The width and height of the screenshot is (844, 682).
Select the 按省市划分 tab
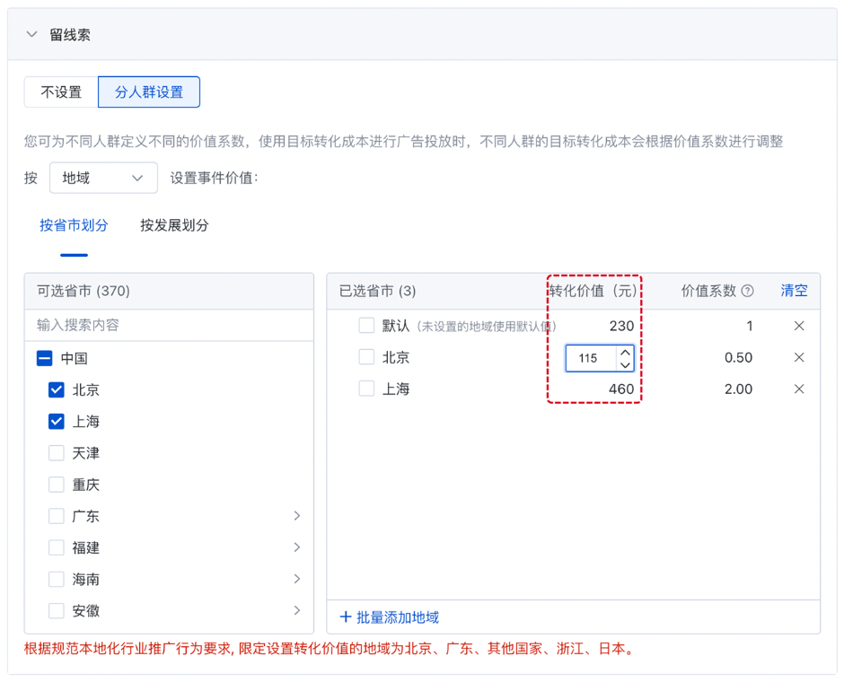74,225
